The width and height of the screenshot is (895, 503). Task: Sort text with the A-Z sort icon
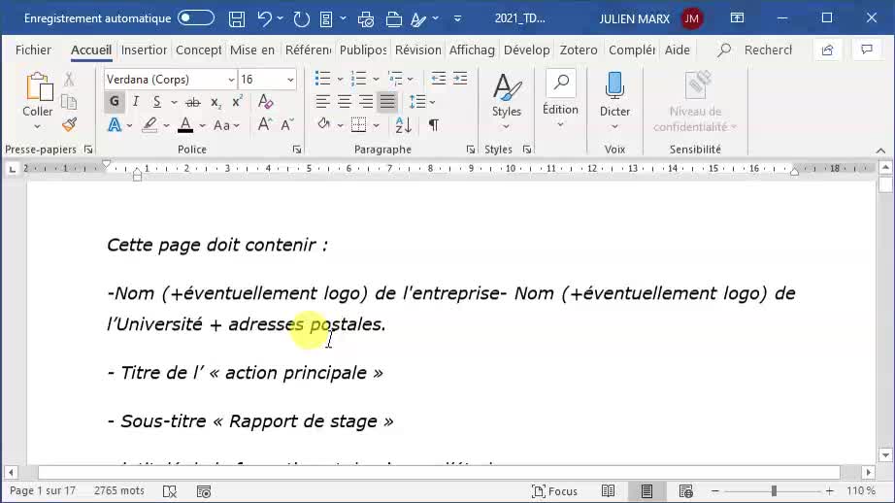pyautogui.click(x=404, y=125)
